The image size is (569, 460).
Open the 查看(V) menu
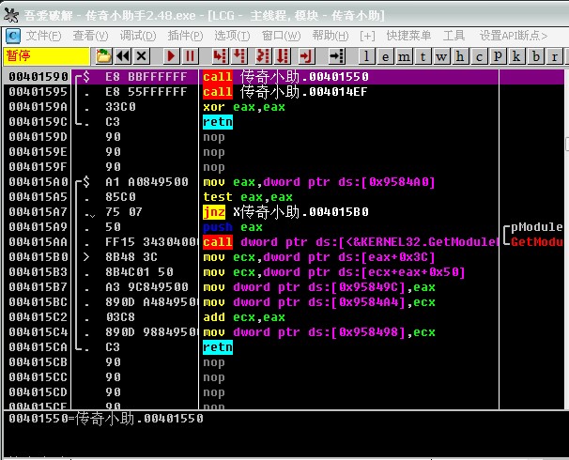point(90,36)
